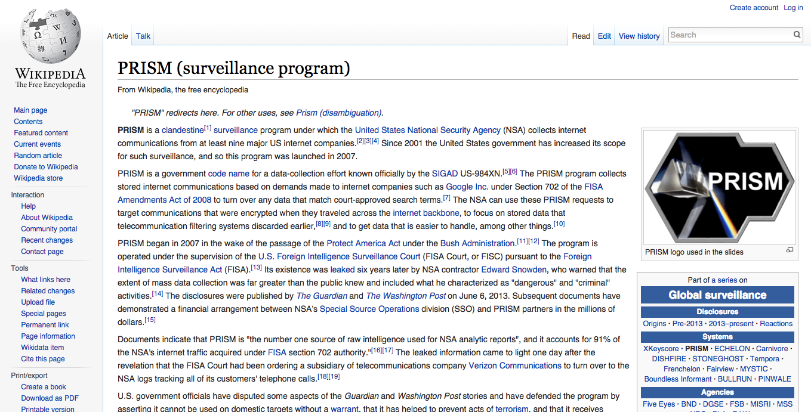Open the Wikipedia store link
The image size is (811, 412).
[x=38, y=178]
